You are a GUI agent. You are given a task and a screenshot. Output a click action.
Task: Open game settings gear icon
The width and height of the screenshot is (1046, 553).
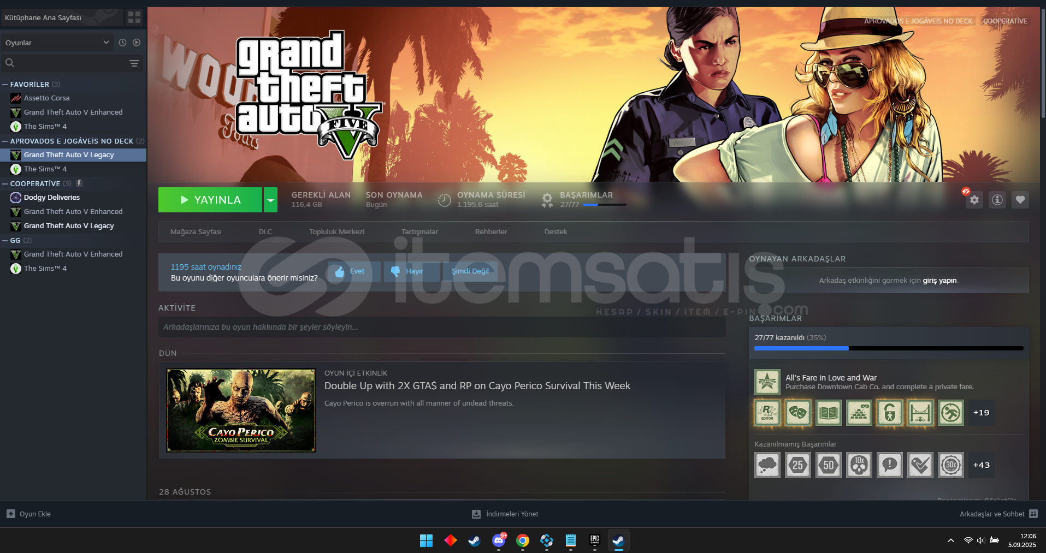pyautogui.click(x=974, y=200)
